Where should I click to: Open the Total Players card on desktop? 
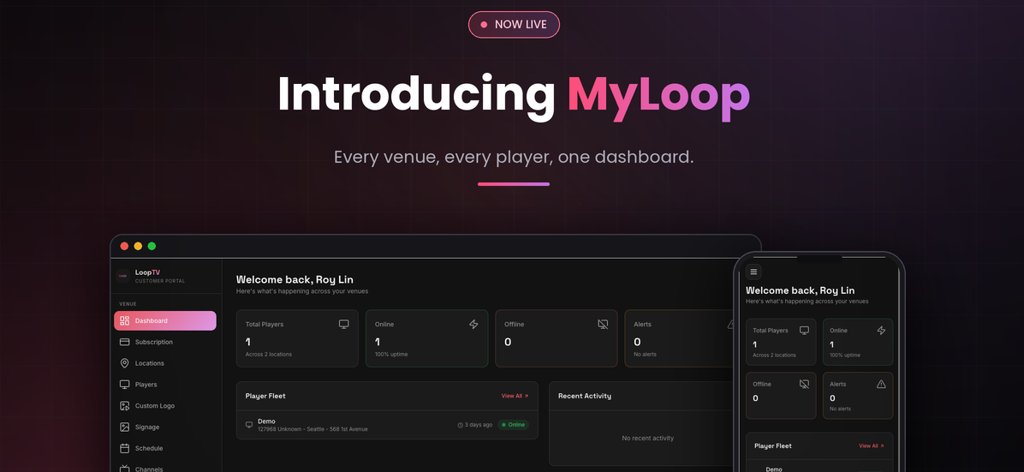tap(297, 338)
